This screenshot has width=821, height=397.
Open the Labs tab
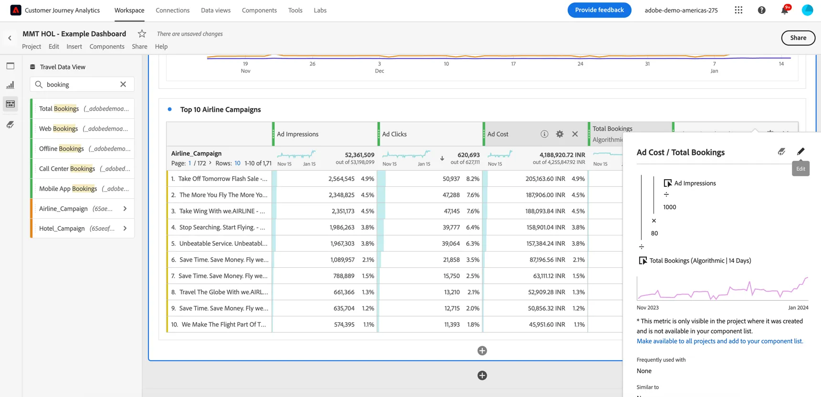tap(320, 10)
